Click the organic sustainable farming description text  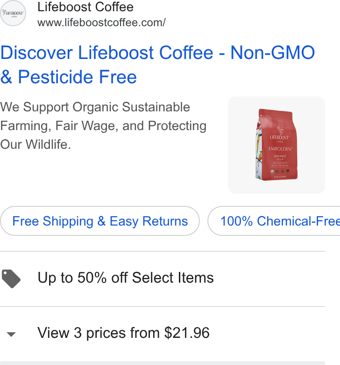coord(103,126)
